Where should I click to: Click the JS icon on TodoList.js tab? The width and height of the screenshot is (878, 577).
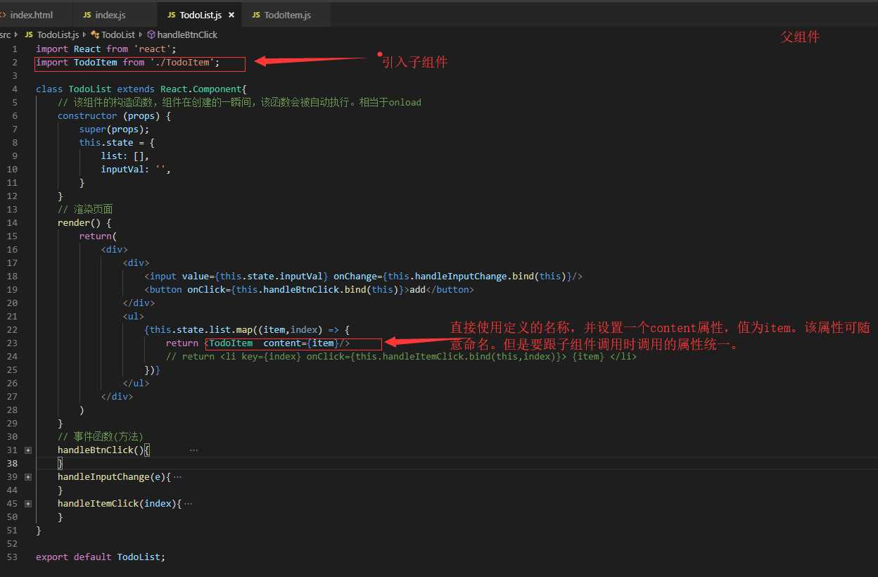tap(172, 15)
